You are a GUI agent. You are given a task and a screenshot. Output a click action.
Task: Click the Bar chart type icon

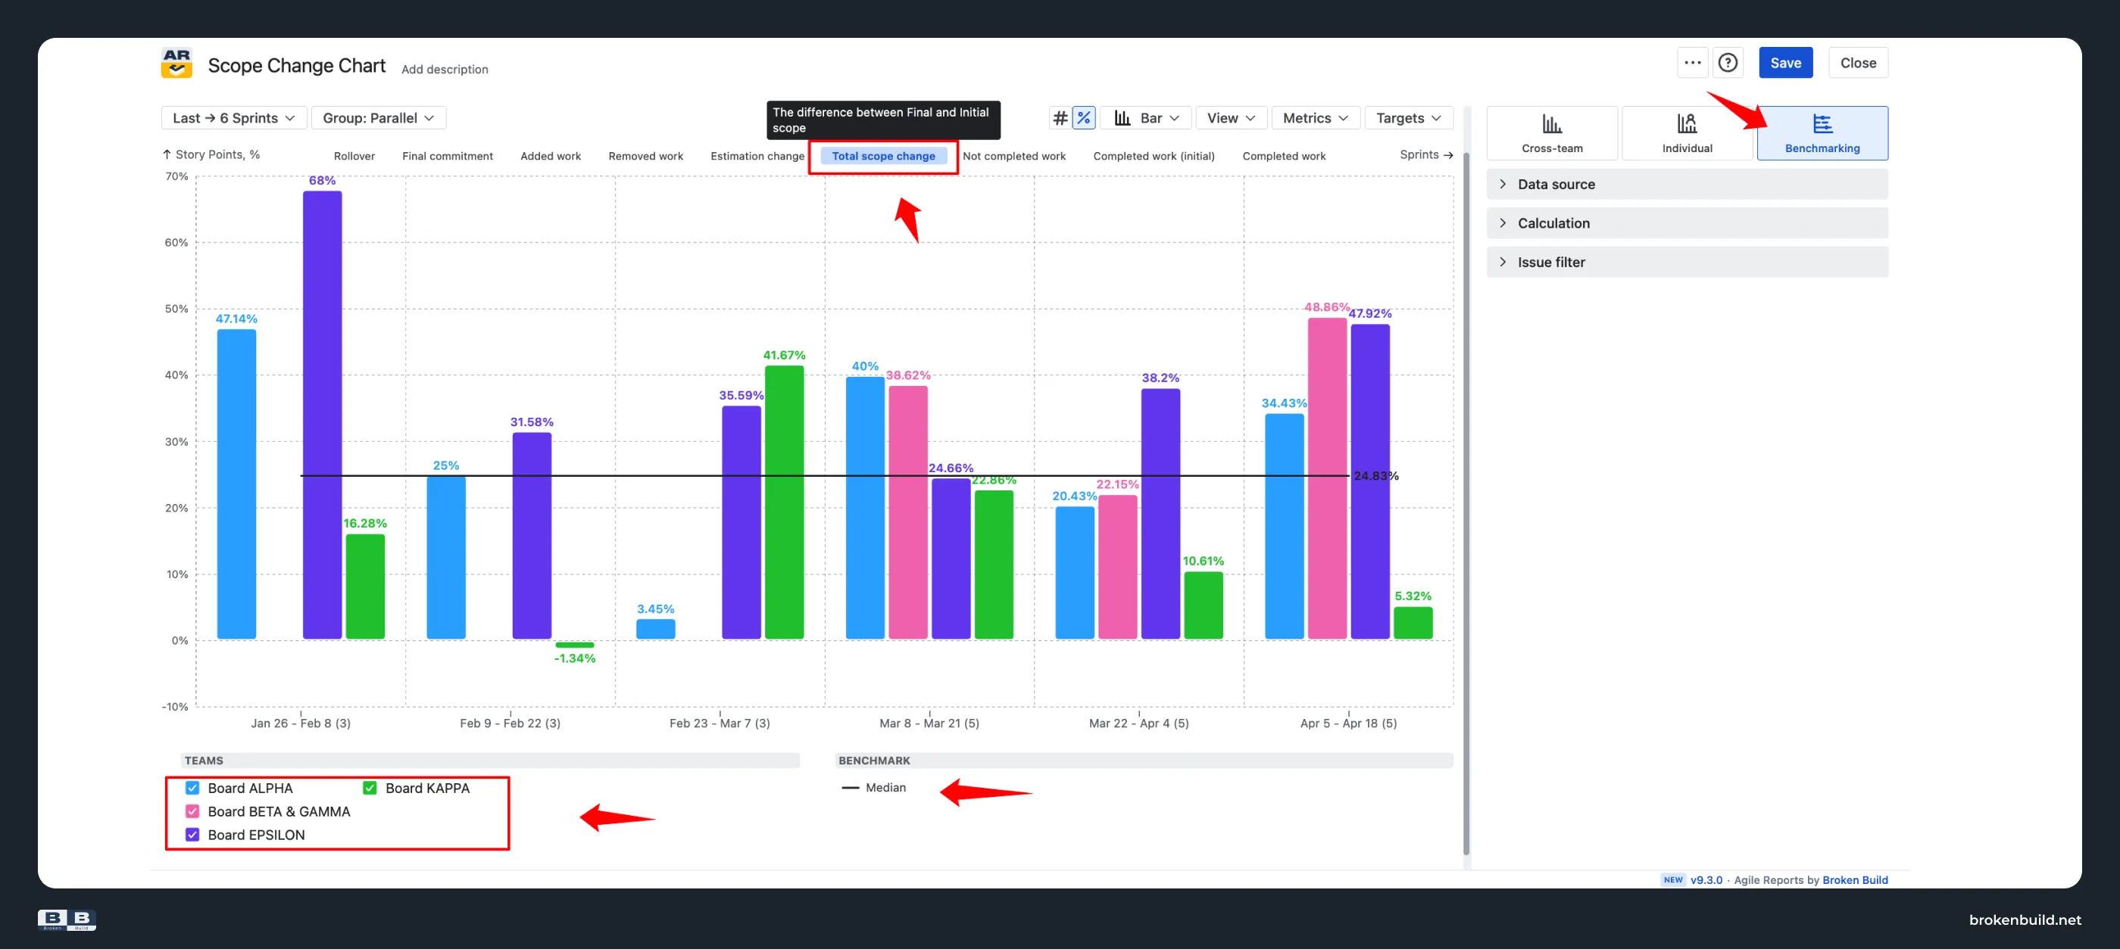(x=1122, y=117)
